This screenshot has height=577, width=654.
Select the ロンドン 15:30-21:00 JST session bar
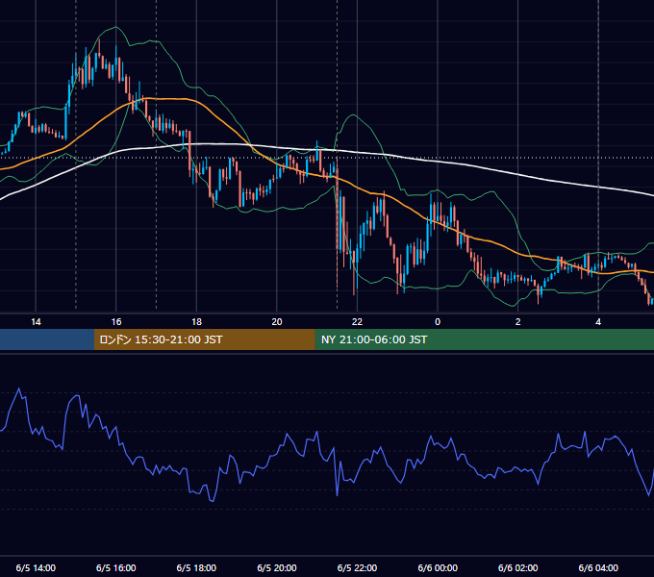tap(204, 339)
